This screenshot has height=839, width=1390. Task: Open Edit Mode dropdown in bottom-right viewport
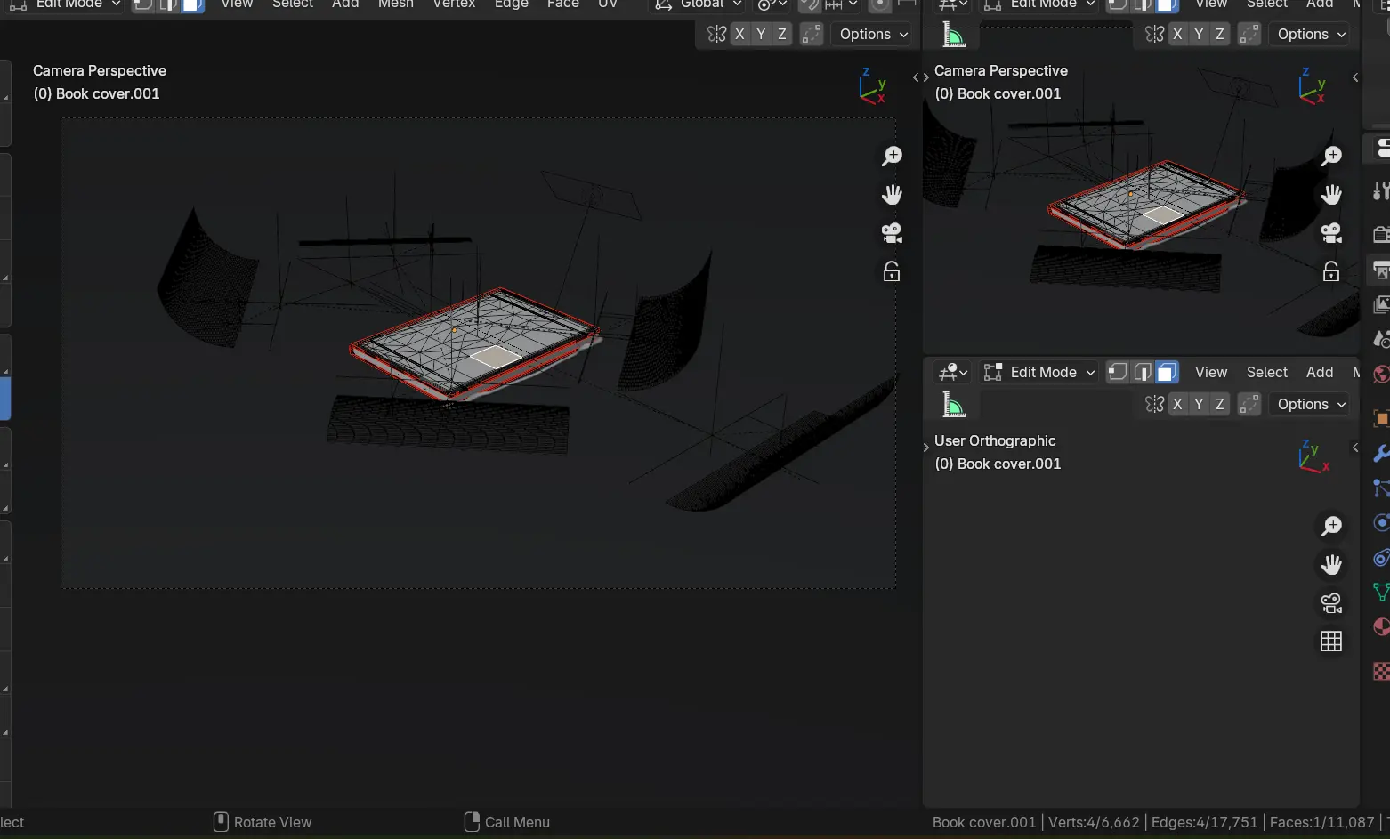(x=1038, y=372)
